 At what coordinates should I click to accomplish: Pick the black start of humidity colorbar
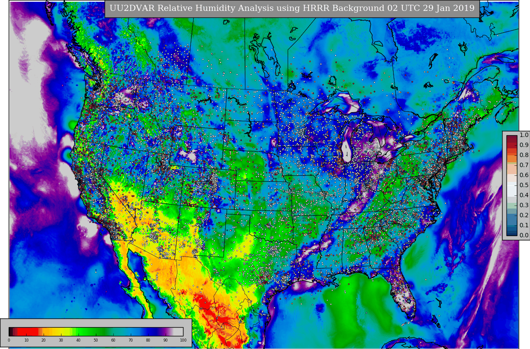10,332
